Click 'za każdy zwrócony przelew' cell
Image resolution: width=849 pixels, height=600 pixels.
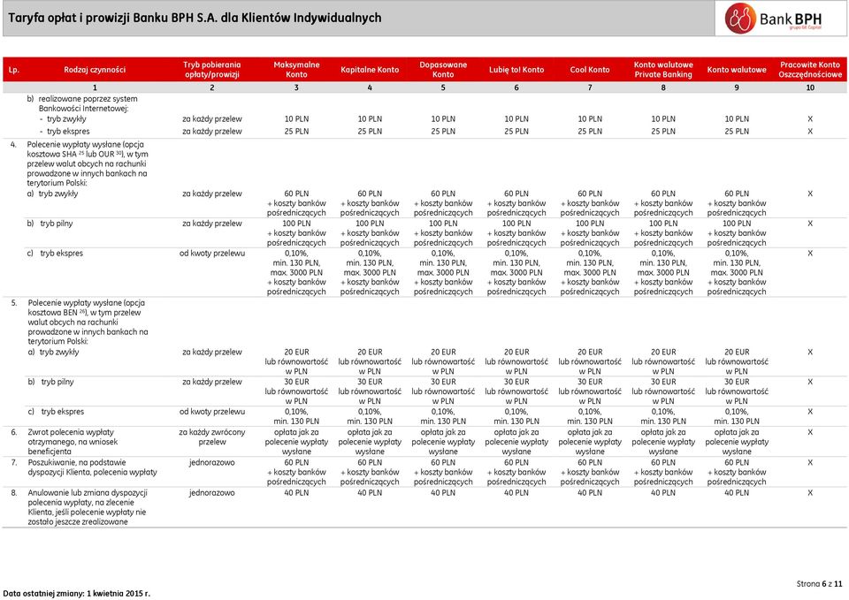[x=211, y=437]
